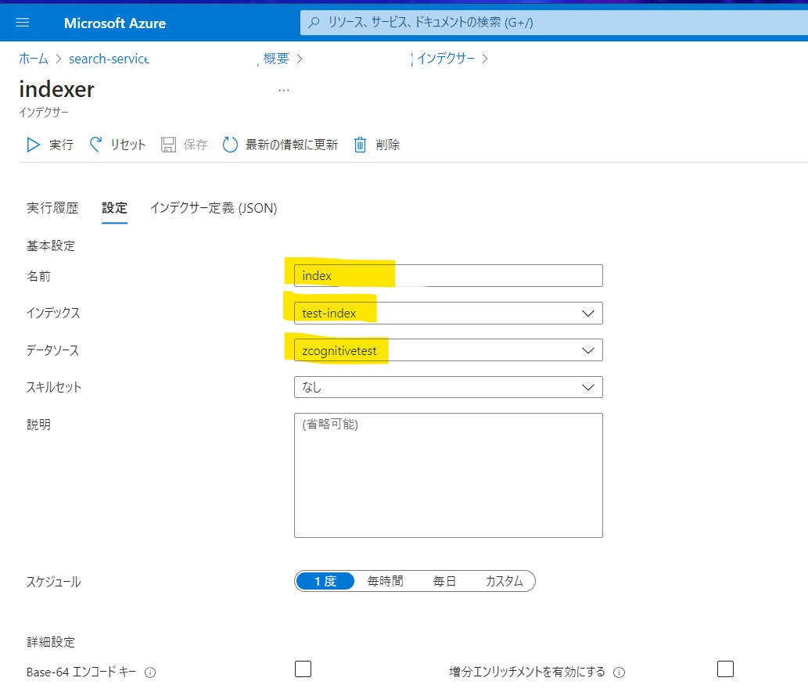Select the カスタム schedule option

click(504, 581)
